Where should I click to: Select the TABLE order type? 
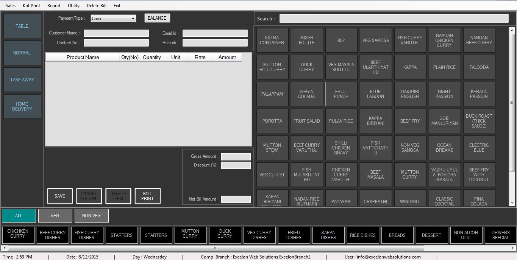22,26
